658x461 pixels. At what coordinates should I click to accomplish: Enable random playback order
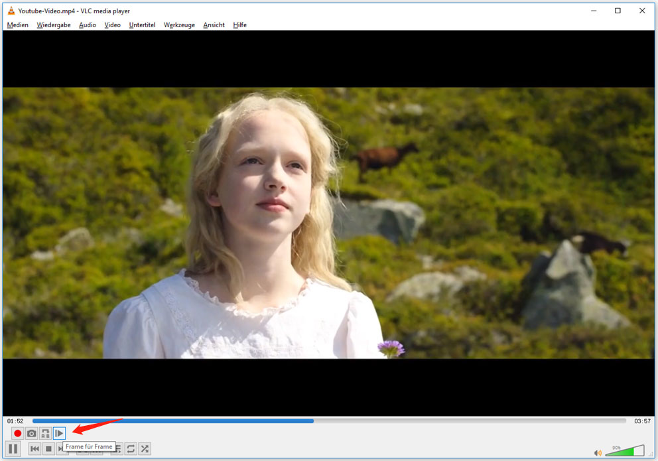(x=145, y=448)
